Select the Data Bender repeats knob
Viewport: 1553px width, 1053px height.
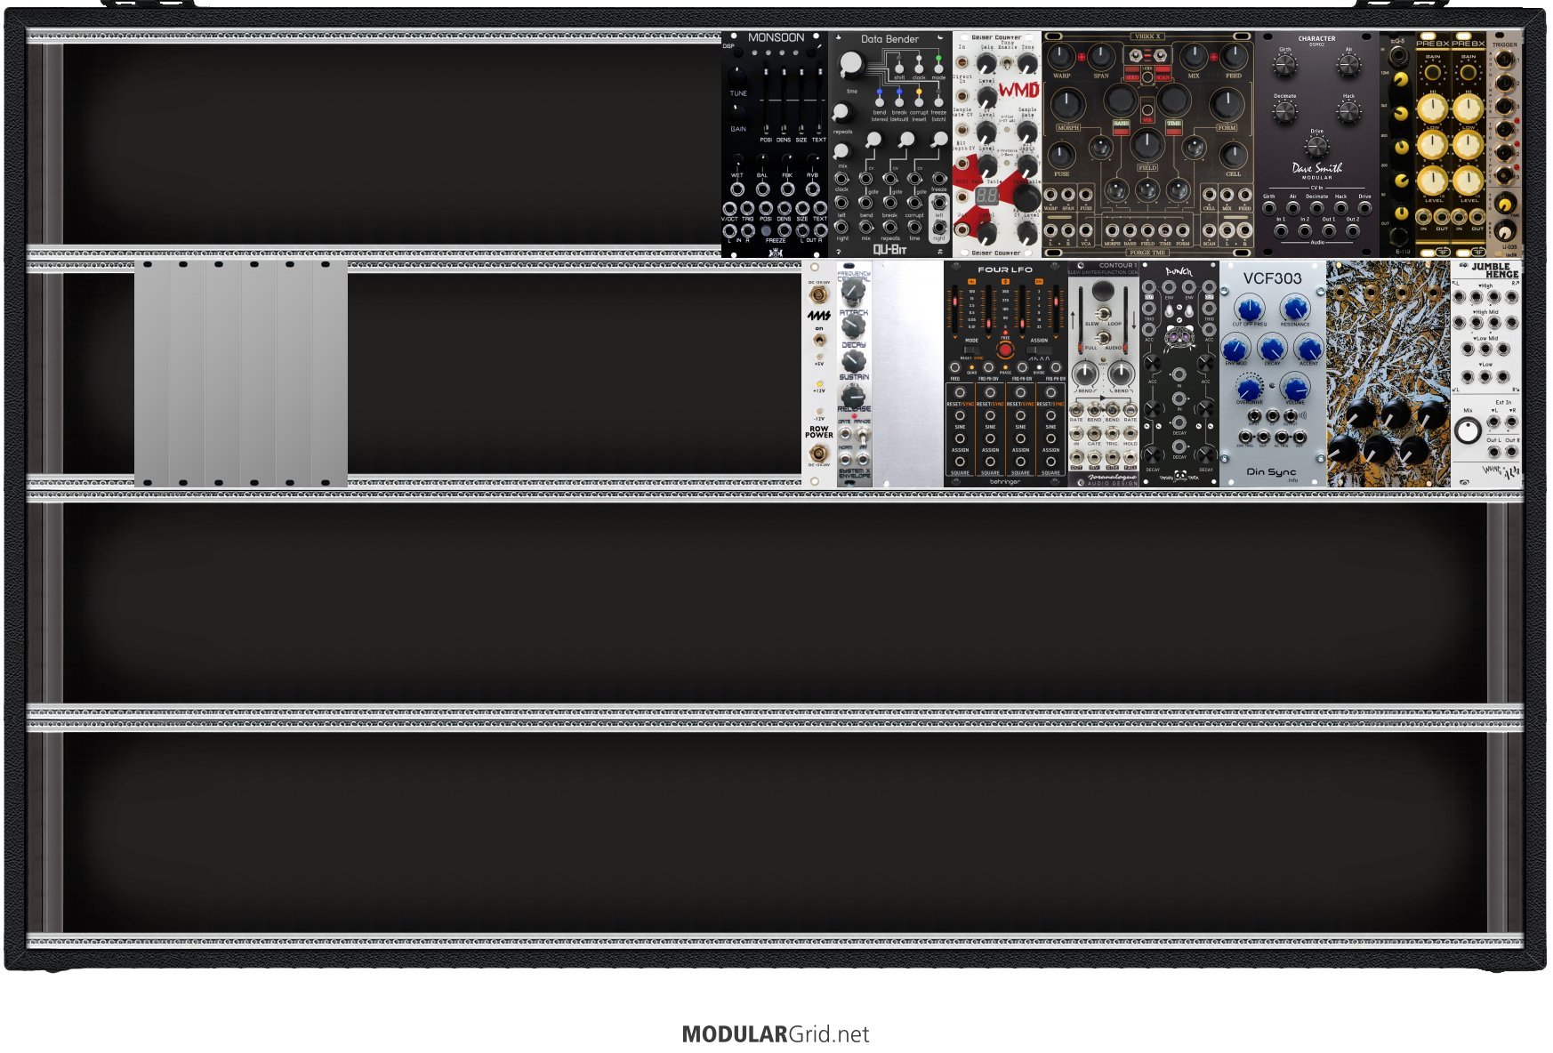coord(841,114)
